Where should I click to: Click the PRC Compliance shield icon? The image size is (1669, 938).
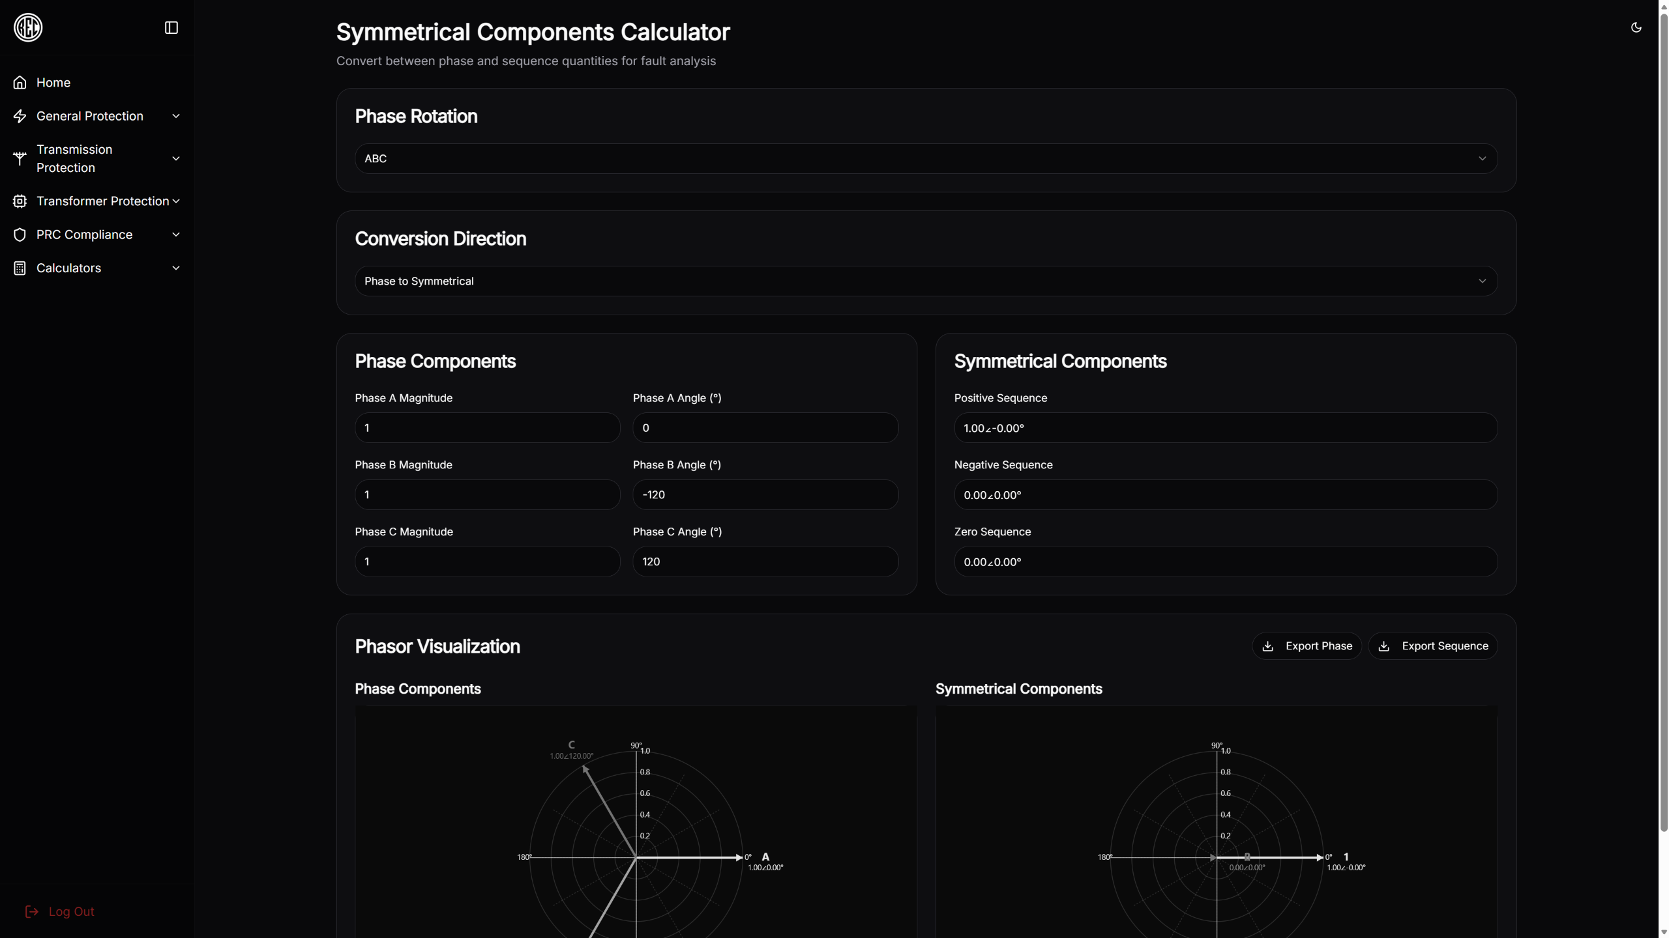(20, 234)
